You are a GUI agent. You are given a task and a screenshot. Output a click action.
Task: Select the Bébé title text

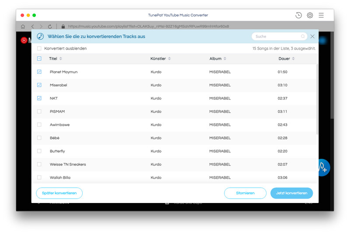click(x=54, y=138)
